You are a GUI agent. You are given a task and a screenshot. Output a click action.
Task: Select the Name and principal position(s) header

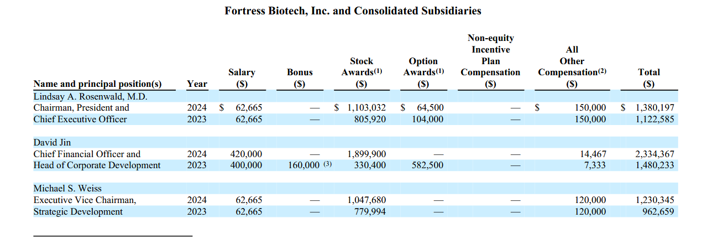coord(97,84)
